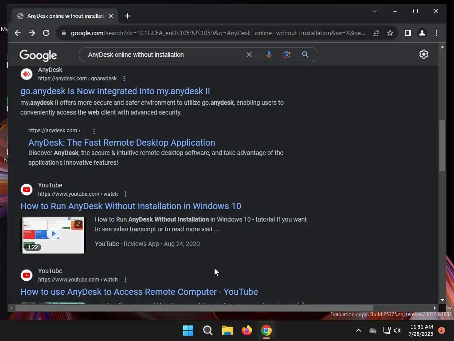Click the horizontal scroll right arrow
Image resolution: width=454 pixels, height=341 pixels.
tap(434, 308)
